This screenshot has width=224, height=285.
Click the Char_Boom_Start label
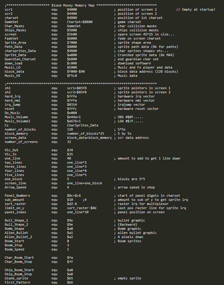tap(19, 258)
